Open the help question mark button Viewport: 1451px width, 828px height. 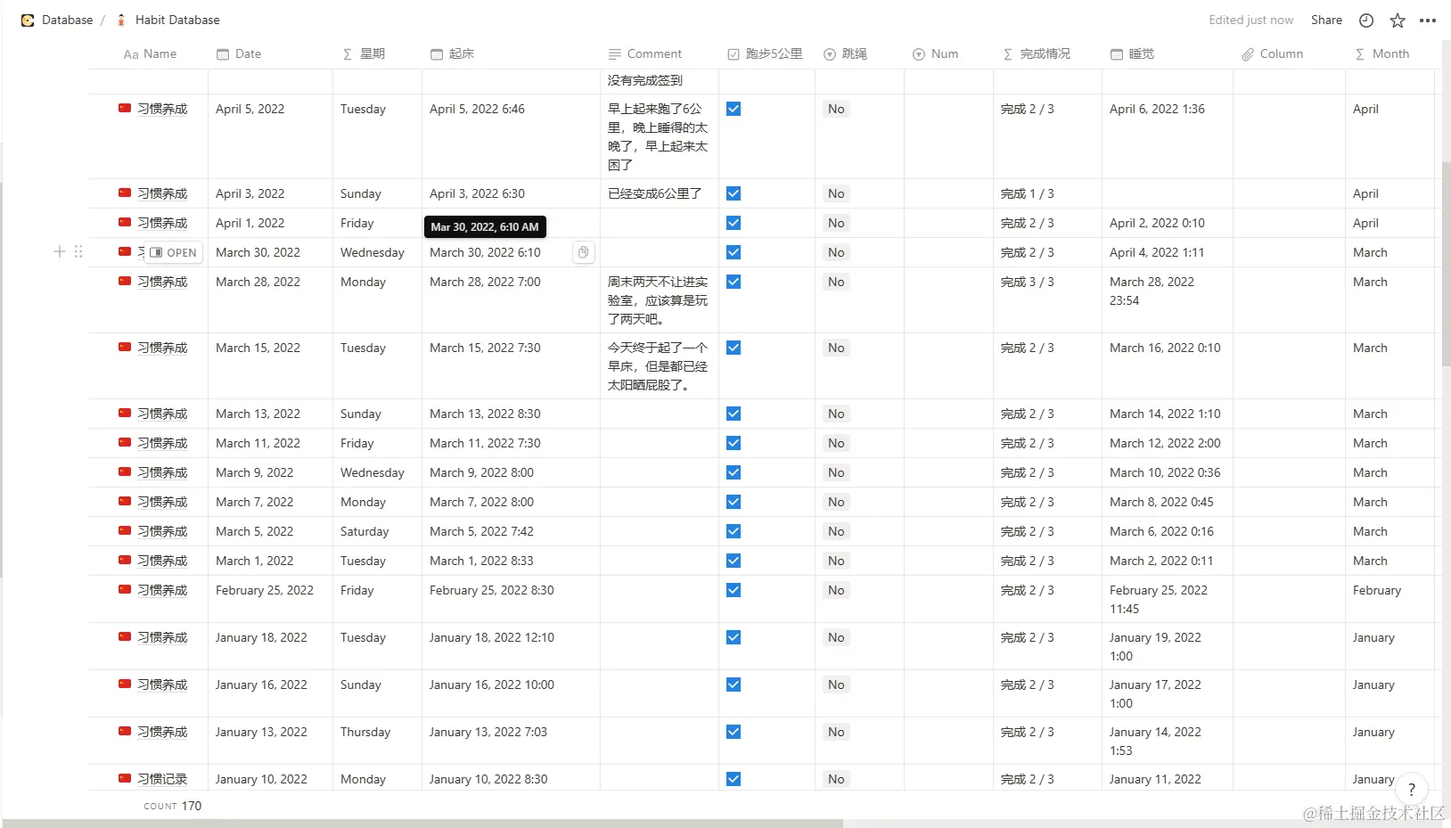coord(1412,789)
